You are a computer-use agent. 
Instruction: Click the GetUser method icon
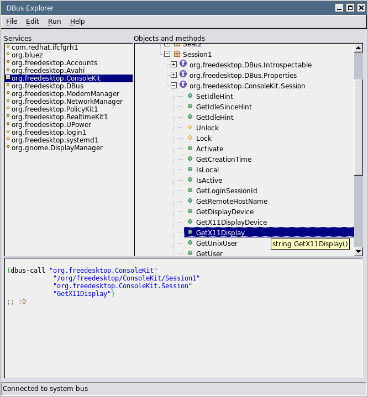point(190,253)
